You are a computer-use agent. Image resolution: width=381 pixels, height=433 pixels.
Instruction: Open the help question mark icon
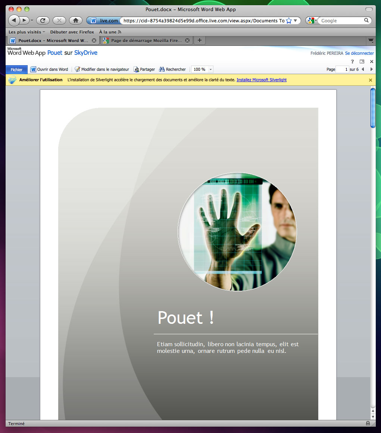(x=352, y=61)
